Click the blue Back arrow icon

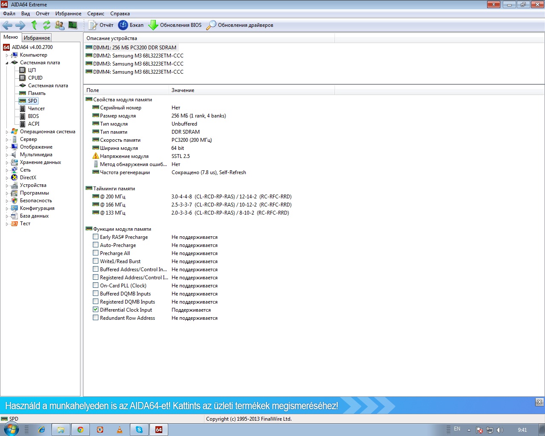pos(7,25)
